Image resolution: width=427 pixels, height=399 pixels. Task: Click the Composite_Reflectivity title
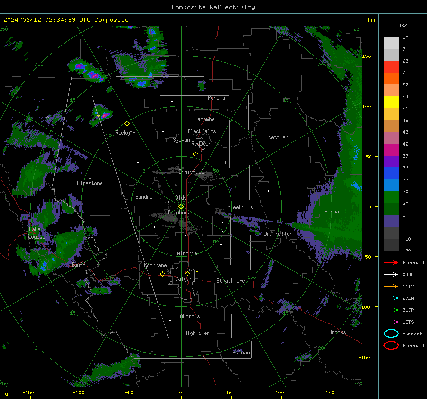(x=213, y=7)
